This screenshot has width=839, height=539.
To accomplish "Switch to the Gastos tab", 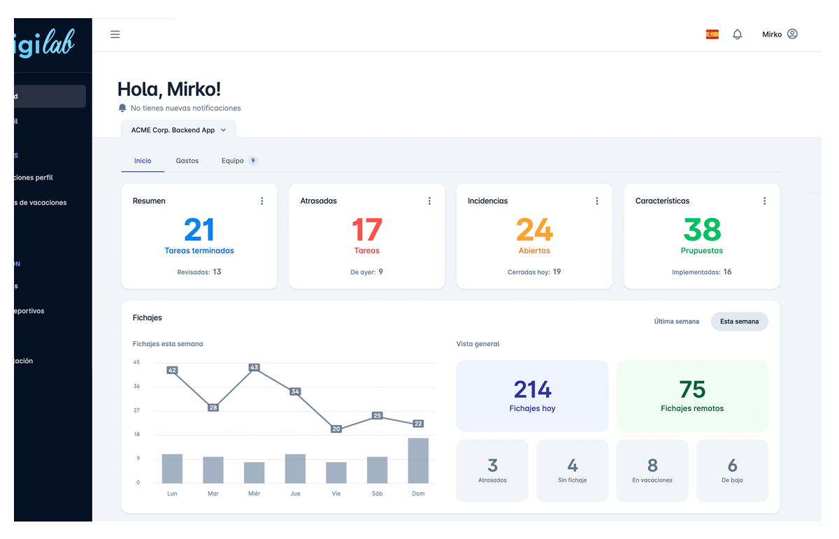I will tap(187, 161).
